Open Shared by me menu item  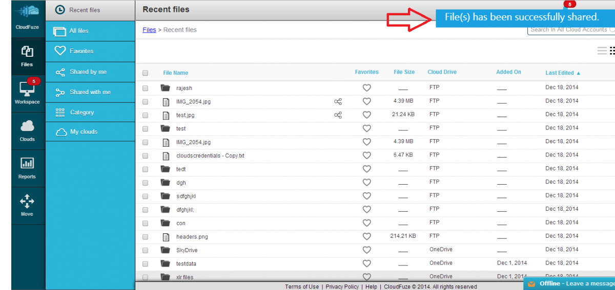tap(90, 72)
